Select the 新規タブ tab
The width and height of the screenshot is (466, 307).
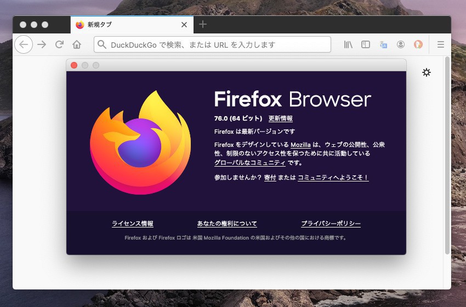[x=132, y=25]
